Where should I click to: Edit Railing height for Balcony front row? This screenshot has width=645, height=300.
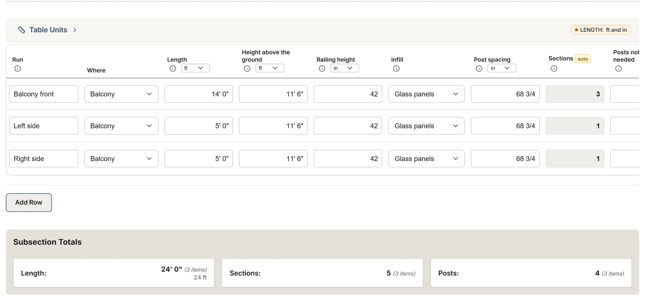point(348,94)
